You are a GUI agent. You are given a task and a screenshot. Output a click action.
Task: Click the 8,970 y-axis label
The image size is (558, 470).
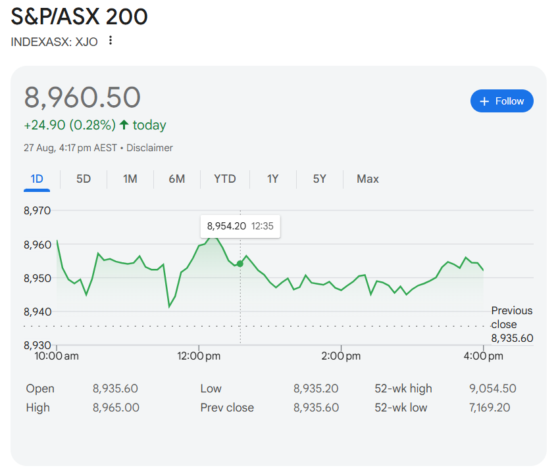[x=37, y=211]
